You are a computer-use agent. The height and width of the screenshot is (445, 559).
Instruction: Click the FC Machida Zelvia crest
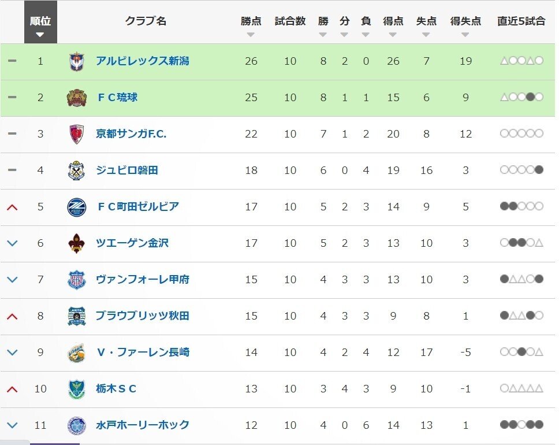coord(76,207)
